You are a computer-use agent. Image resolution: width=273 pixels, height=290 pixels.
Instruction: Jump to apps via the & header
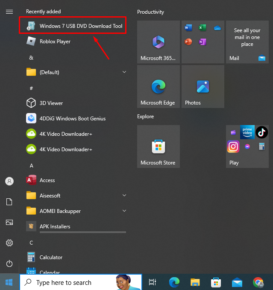pos(31,58)
